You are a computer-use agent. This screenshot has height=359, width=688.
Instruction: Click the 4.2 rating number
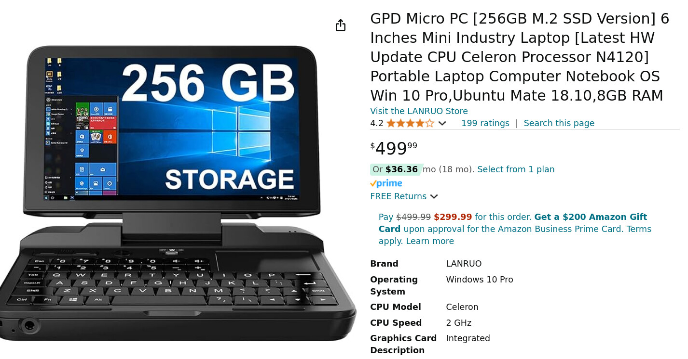pos(377,123)
